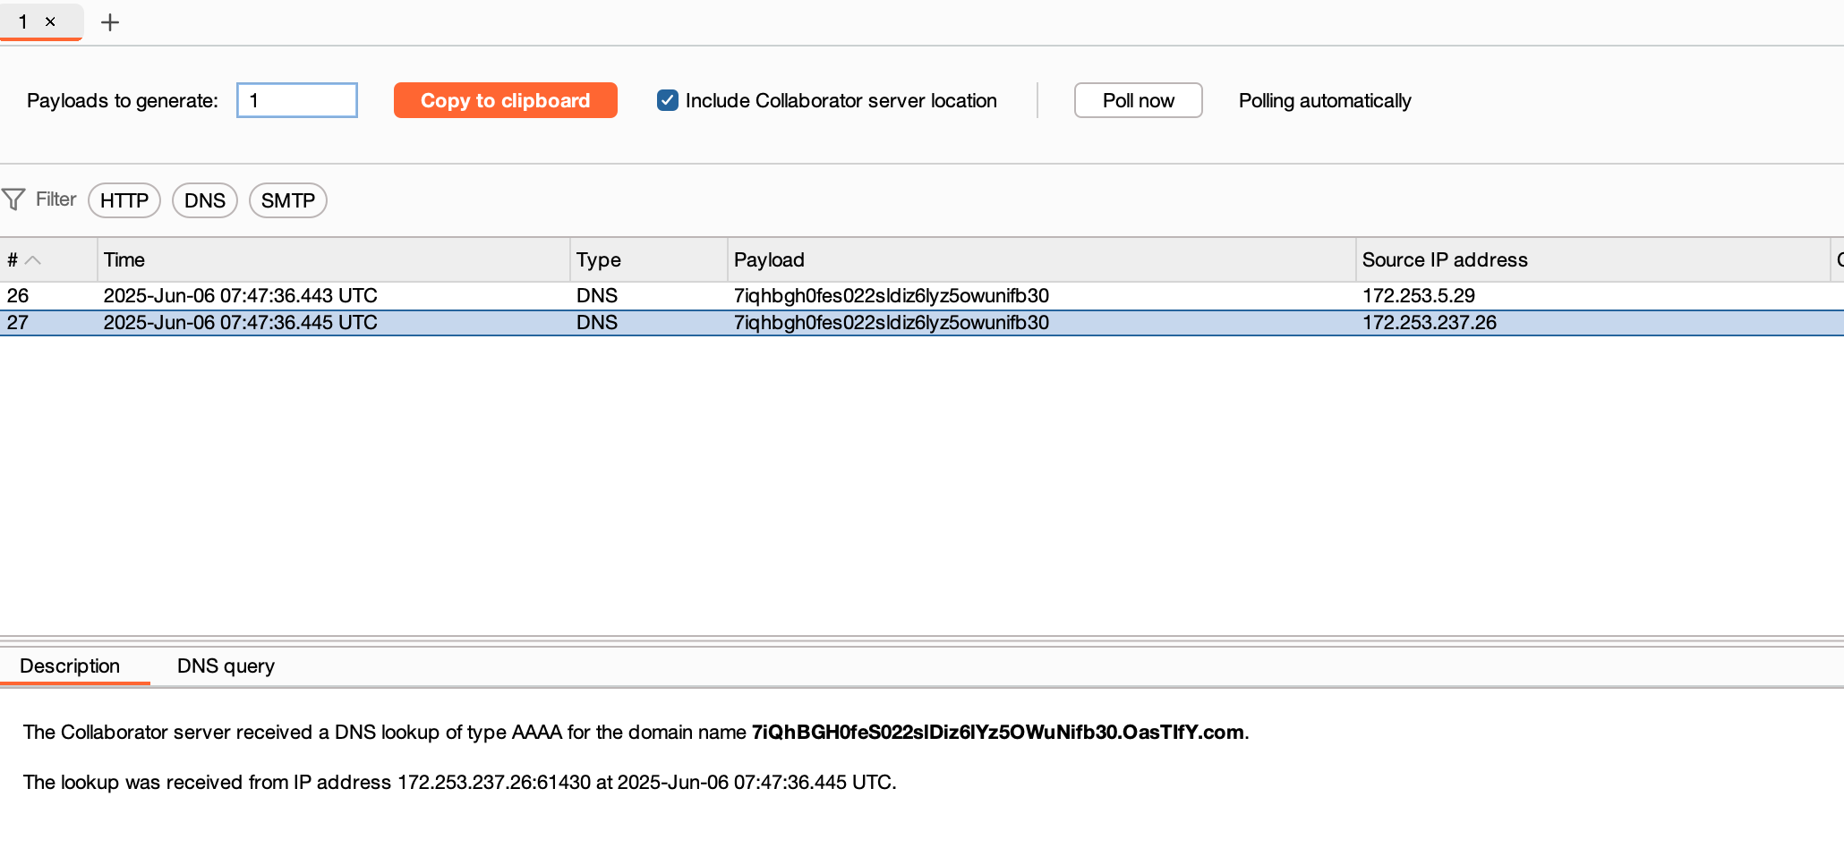
Task: Sort by the Payload column header
Action: (x=1042, y=259)
